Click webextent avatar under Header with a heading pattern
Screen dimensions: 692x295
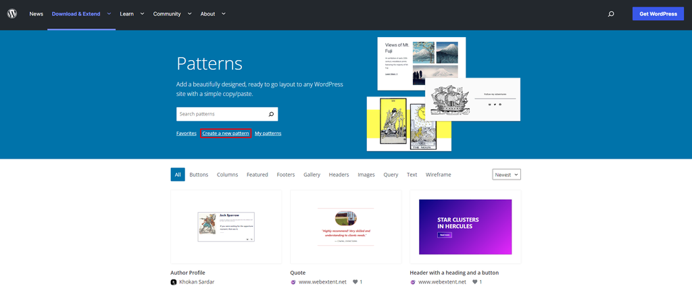click(x=413, y=281)
